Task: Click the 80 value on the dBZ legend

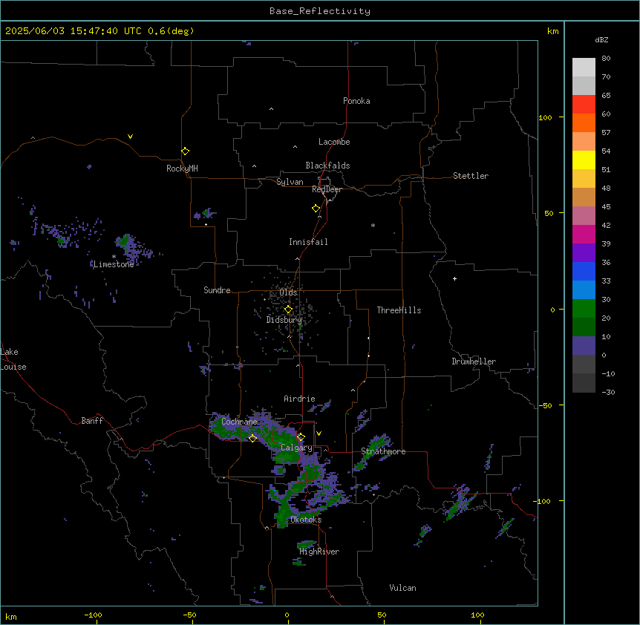Action: coord(606,59)
